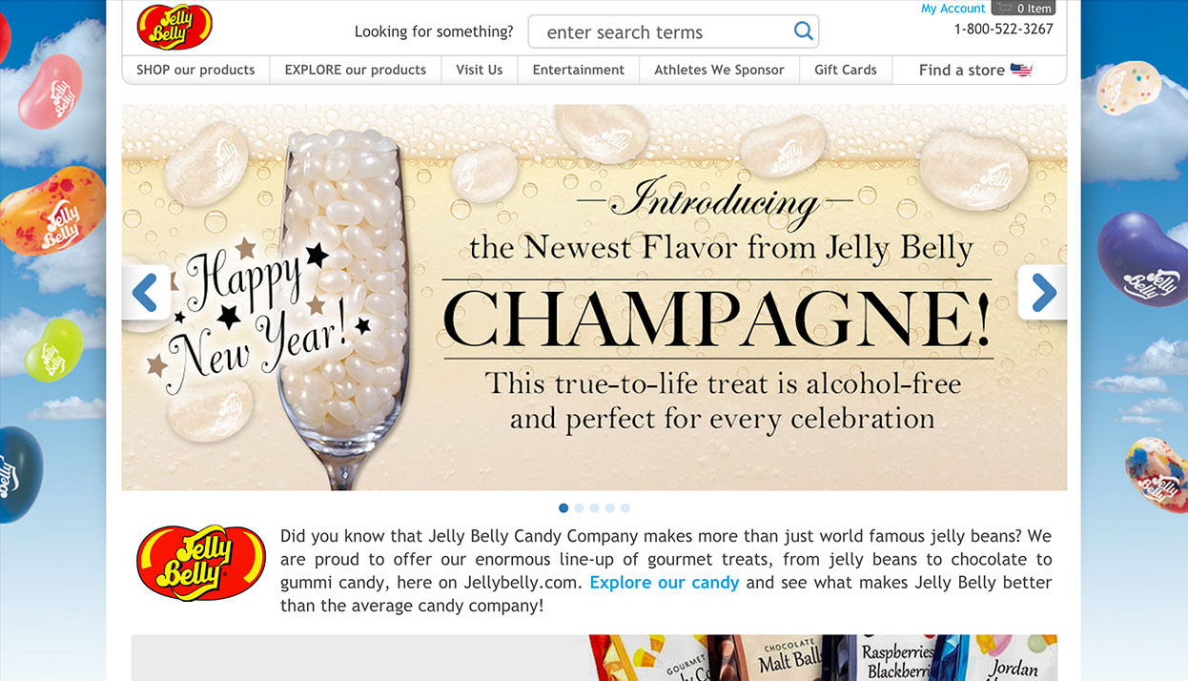
Task: Select the second carousel indicator dot
Action: click(x=579, y=507)
